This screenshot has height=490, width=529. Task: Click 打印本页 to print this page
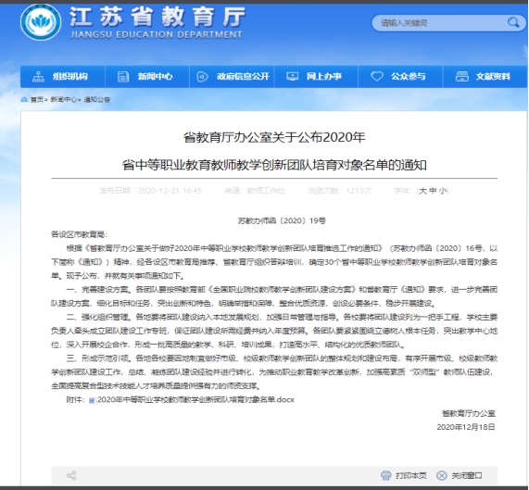click(x=411, y=475)
